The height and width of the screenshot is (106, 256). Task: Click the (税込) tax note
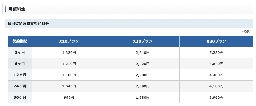247,32
